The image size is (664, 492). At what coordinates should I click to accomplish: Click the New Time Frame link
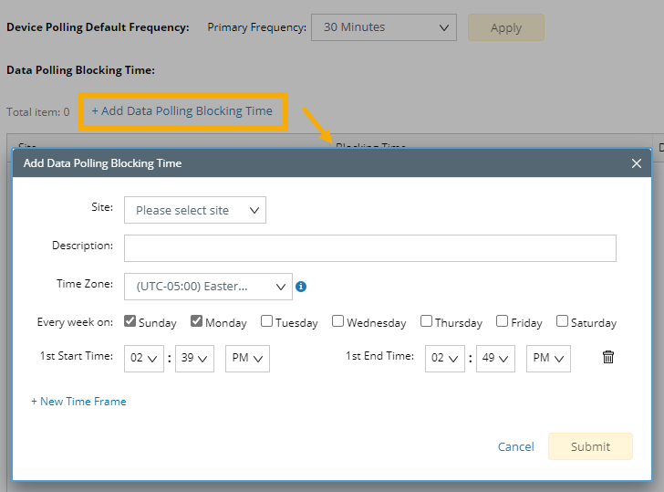point(78,402)
